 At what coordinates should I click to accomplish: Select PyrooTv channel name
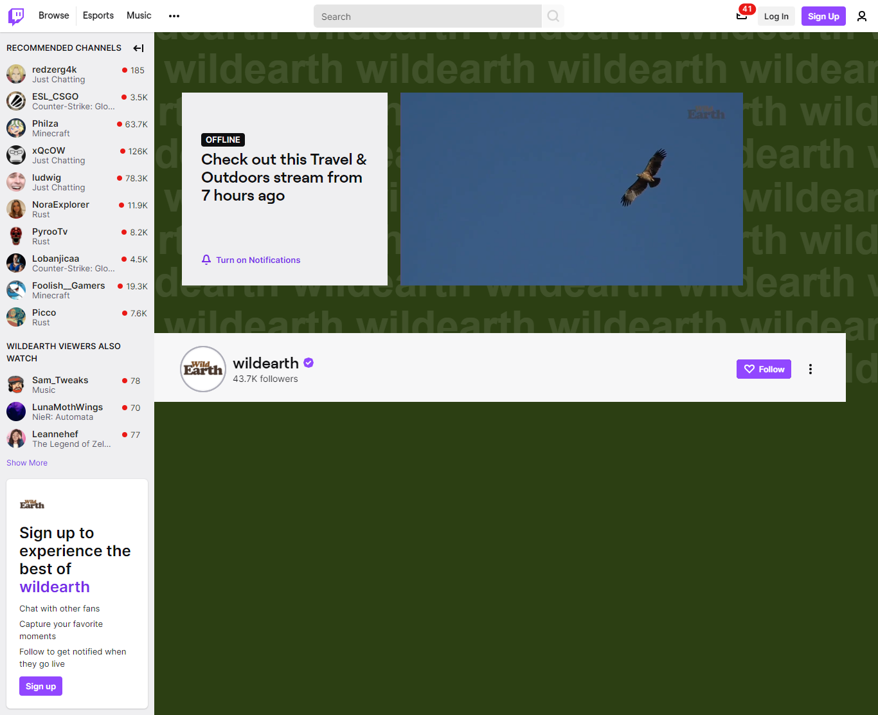[49, 231]
